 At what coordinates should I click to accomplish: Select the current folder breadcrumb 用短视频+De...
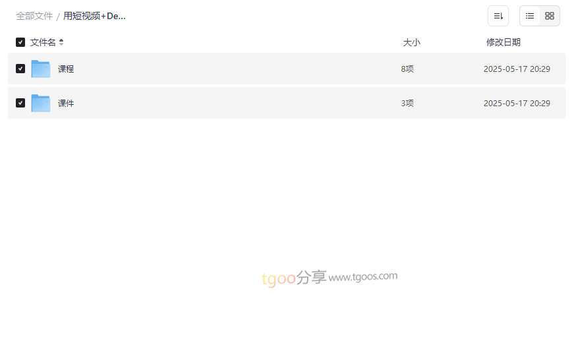click(x=94, y=16)
